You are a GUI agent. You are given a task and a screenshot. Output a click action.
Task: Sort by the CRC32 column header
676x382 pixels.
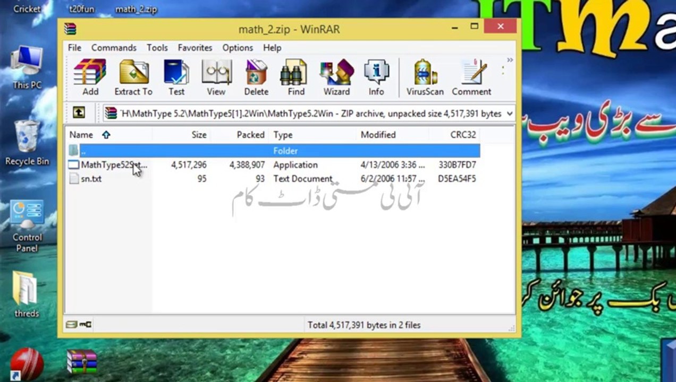pos(463,135)
